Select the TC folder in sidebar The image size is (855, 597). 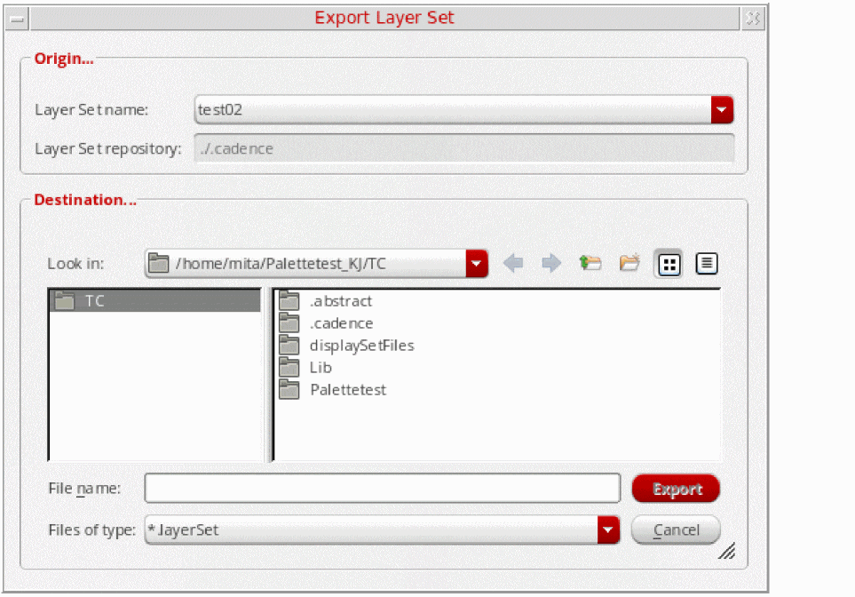pos(154,300)
